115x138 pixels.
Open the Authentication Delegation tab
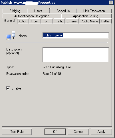(x=32, y=16)
